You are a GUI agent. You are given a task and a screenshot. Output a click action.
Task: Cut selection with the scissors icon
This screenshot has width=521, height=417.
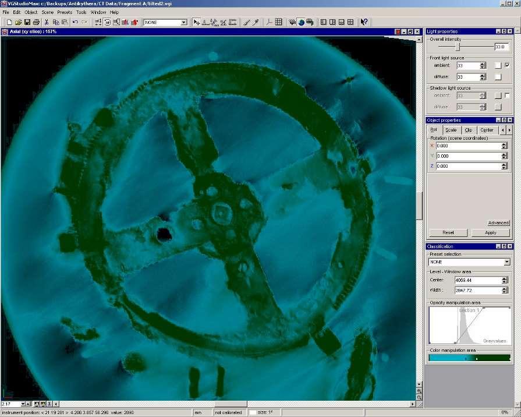[47, 22]
